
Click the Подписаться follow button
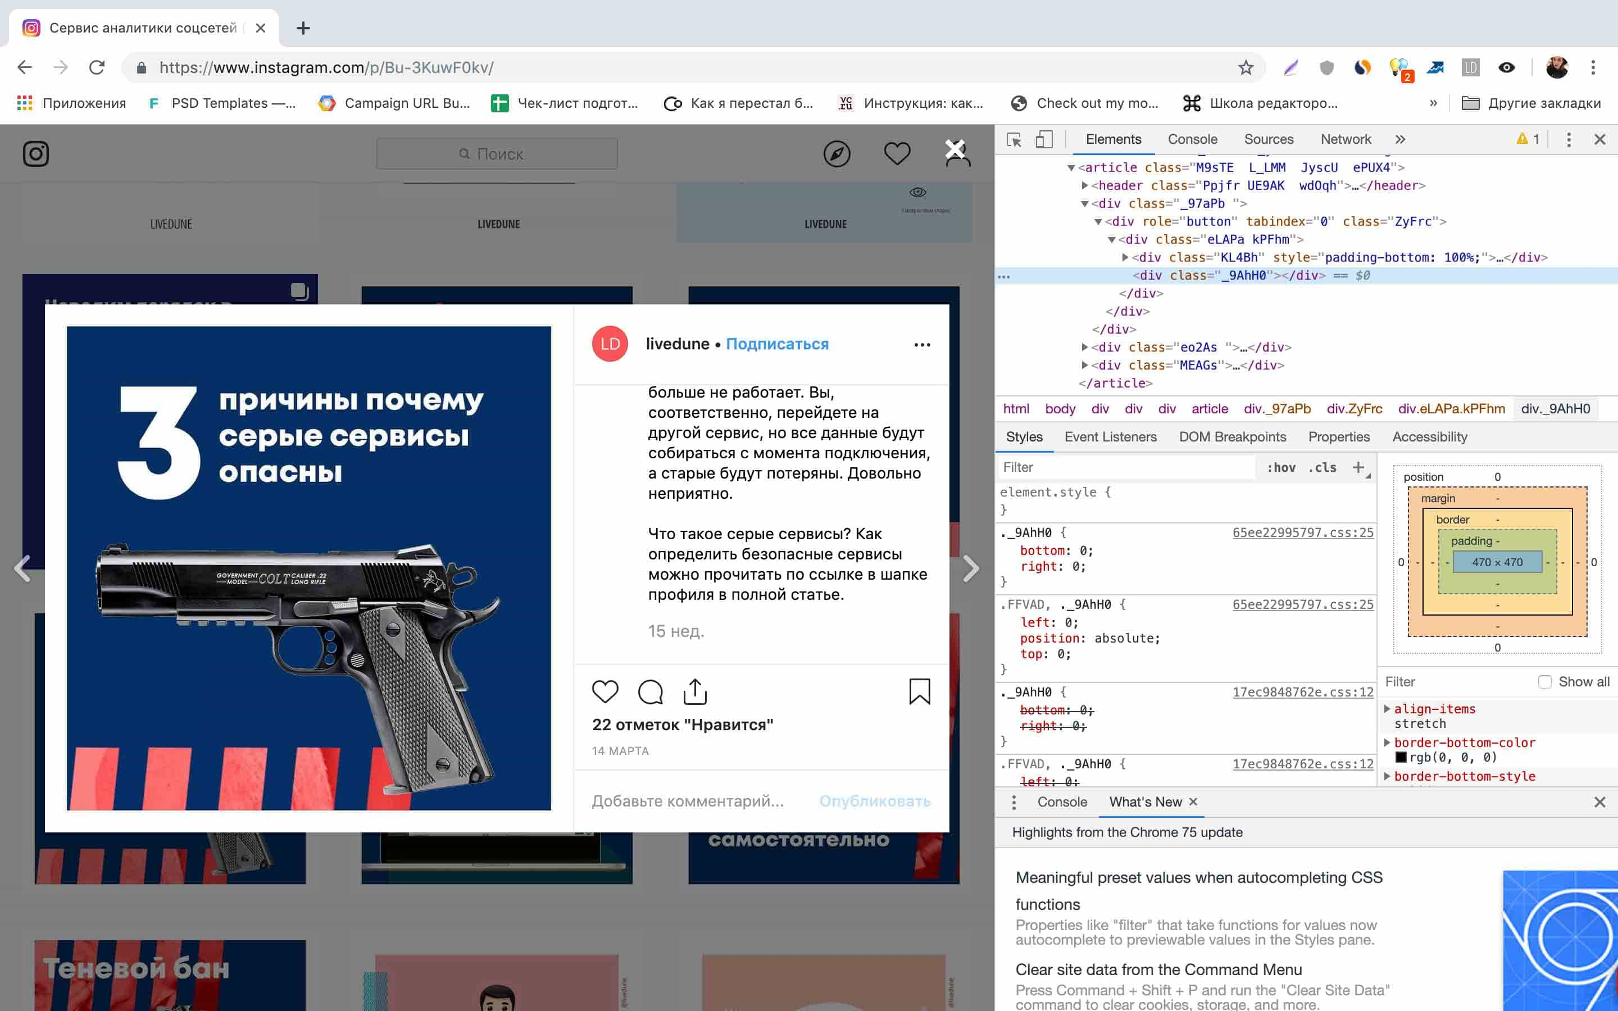coord(777,344)
